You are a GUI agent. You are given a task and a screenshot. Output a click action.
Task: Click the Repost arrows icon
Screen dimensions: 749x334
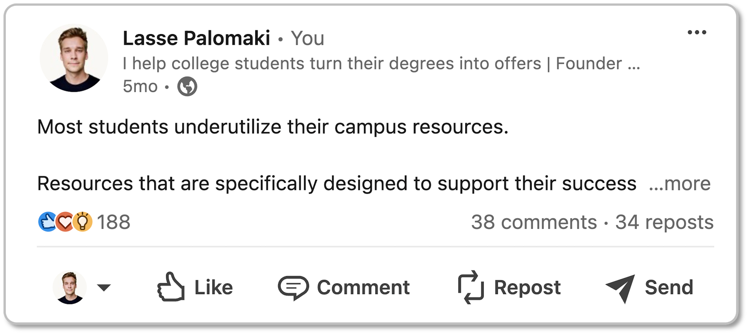pyautogui.click(x=471, y=287)
